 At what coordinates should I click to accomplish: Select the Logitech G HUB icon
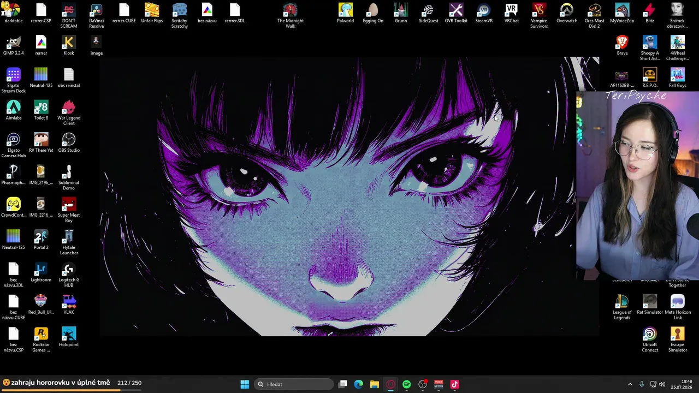pos(69,275)
